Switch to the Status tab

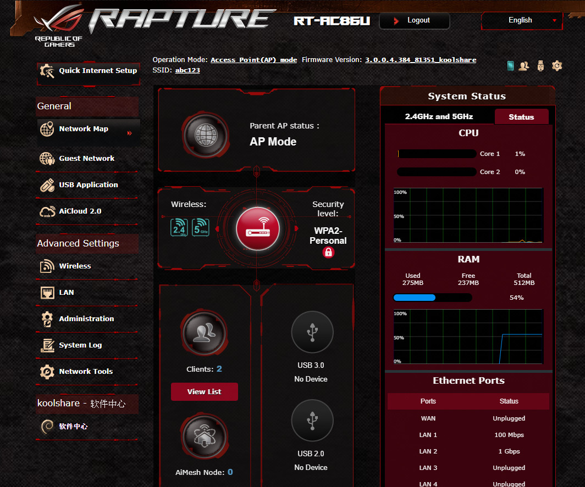[x=522, y=117]
